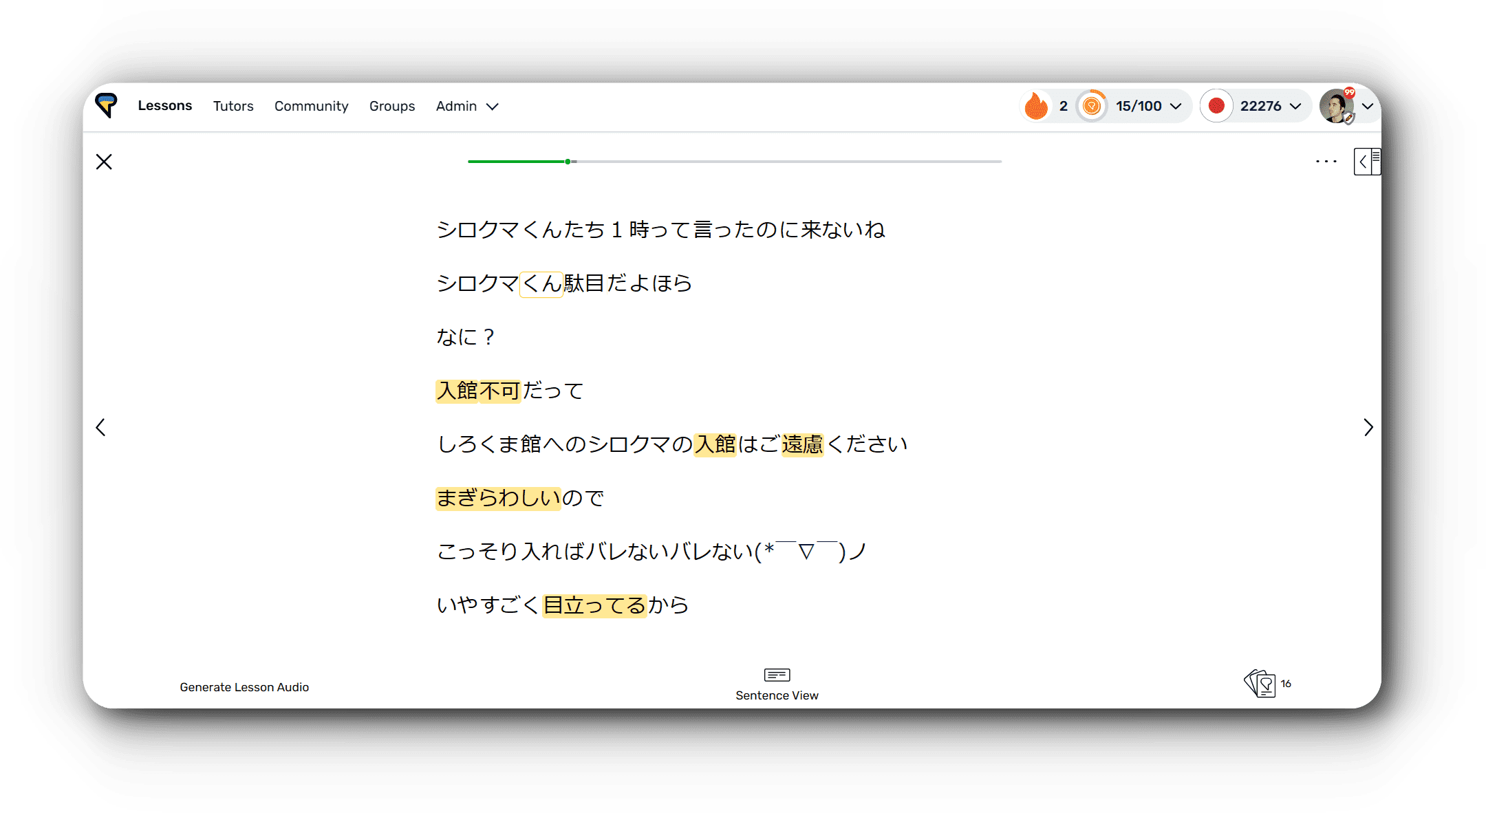The width and height of the screenshot is (1486, 813).
Task: Expand the Admin dropdown menu
Action: [467, 106]
